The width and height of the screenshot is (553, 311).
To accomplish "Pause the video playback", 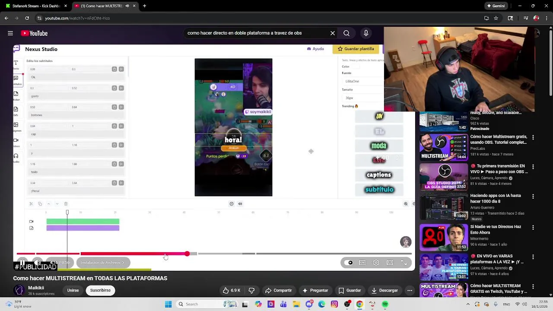I will coord(22,263).
